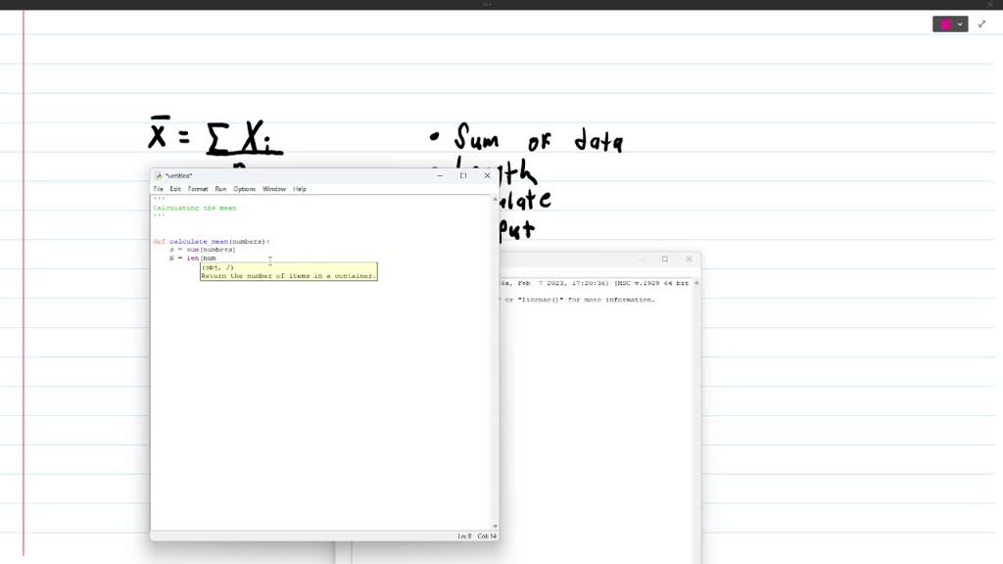Close the untitled editor window

coord(487,176)
